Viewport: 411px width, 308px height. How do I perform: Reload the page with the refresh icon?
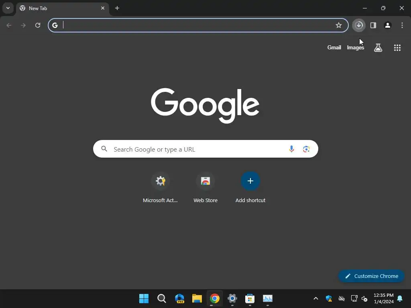point(38,25)
